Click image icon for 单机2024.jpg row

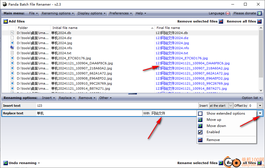coord(12,43)
